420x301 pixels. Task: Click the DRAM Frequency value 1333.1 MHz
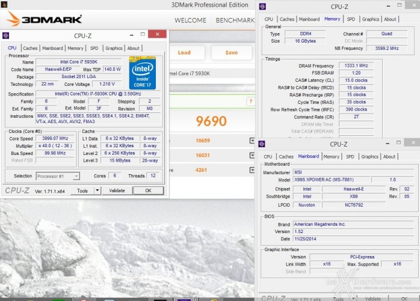pyautogui.click(x=356, y=65)
